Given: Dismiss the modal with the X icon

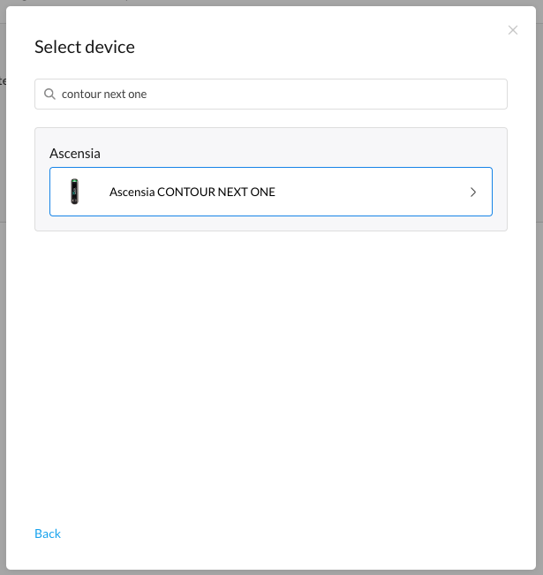Looking at the screenshot, I should pyautogui.click(x=513, y=30).
